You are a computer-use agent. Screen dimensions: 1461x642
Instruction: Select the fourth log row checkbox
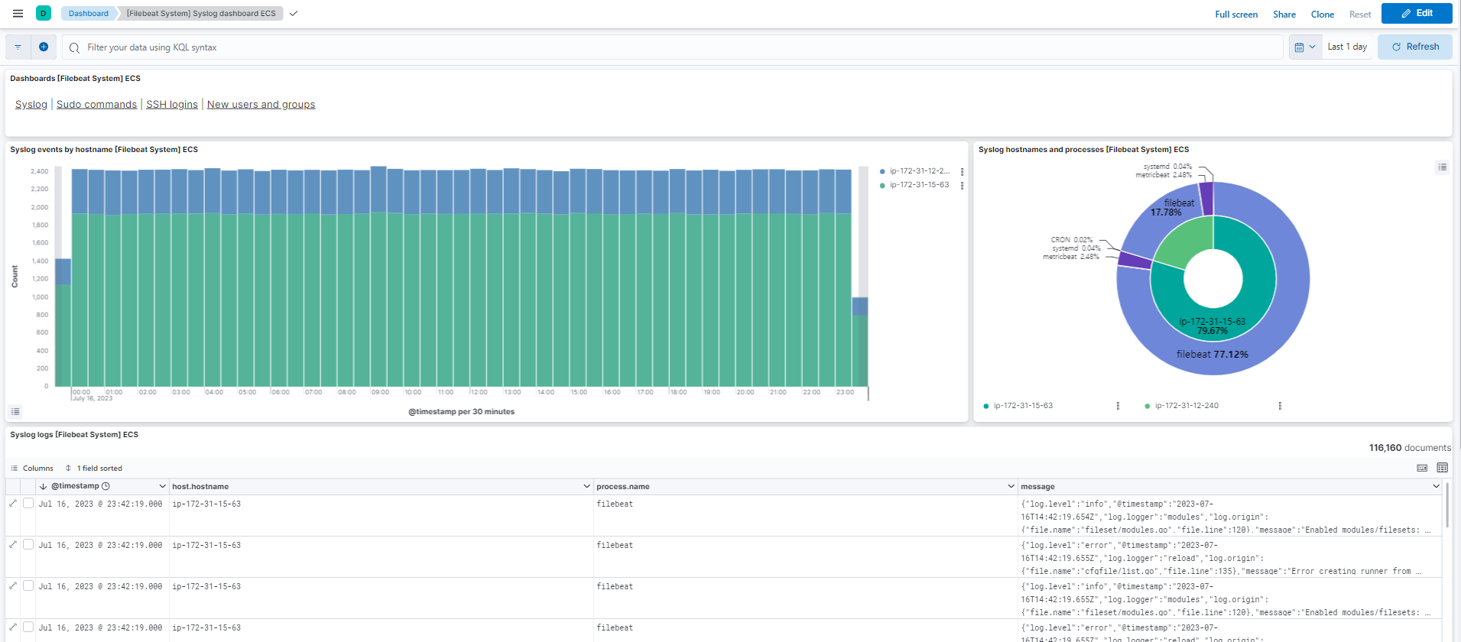coord(28,627)
